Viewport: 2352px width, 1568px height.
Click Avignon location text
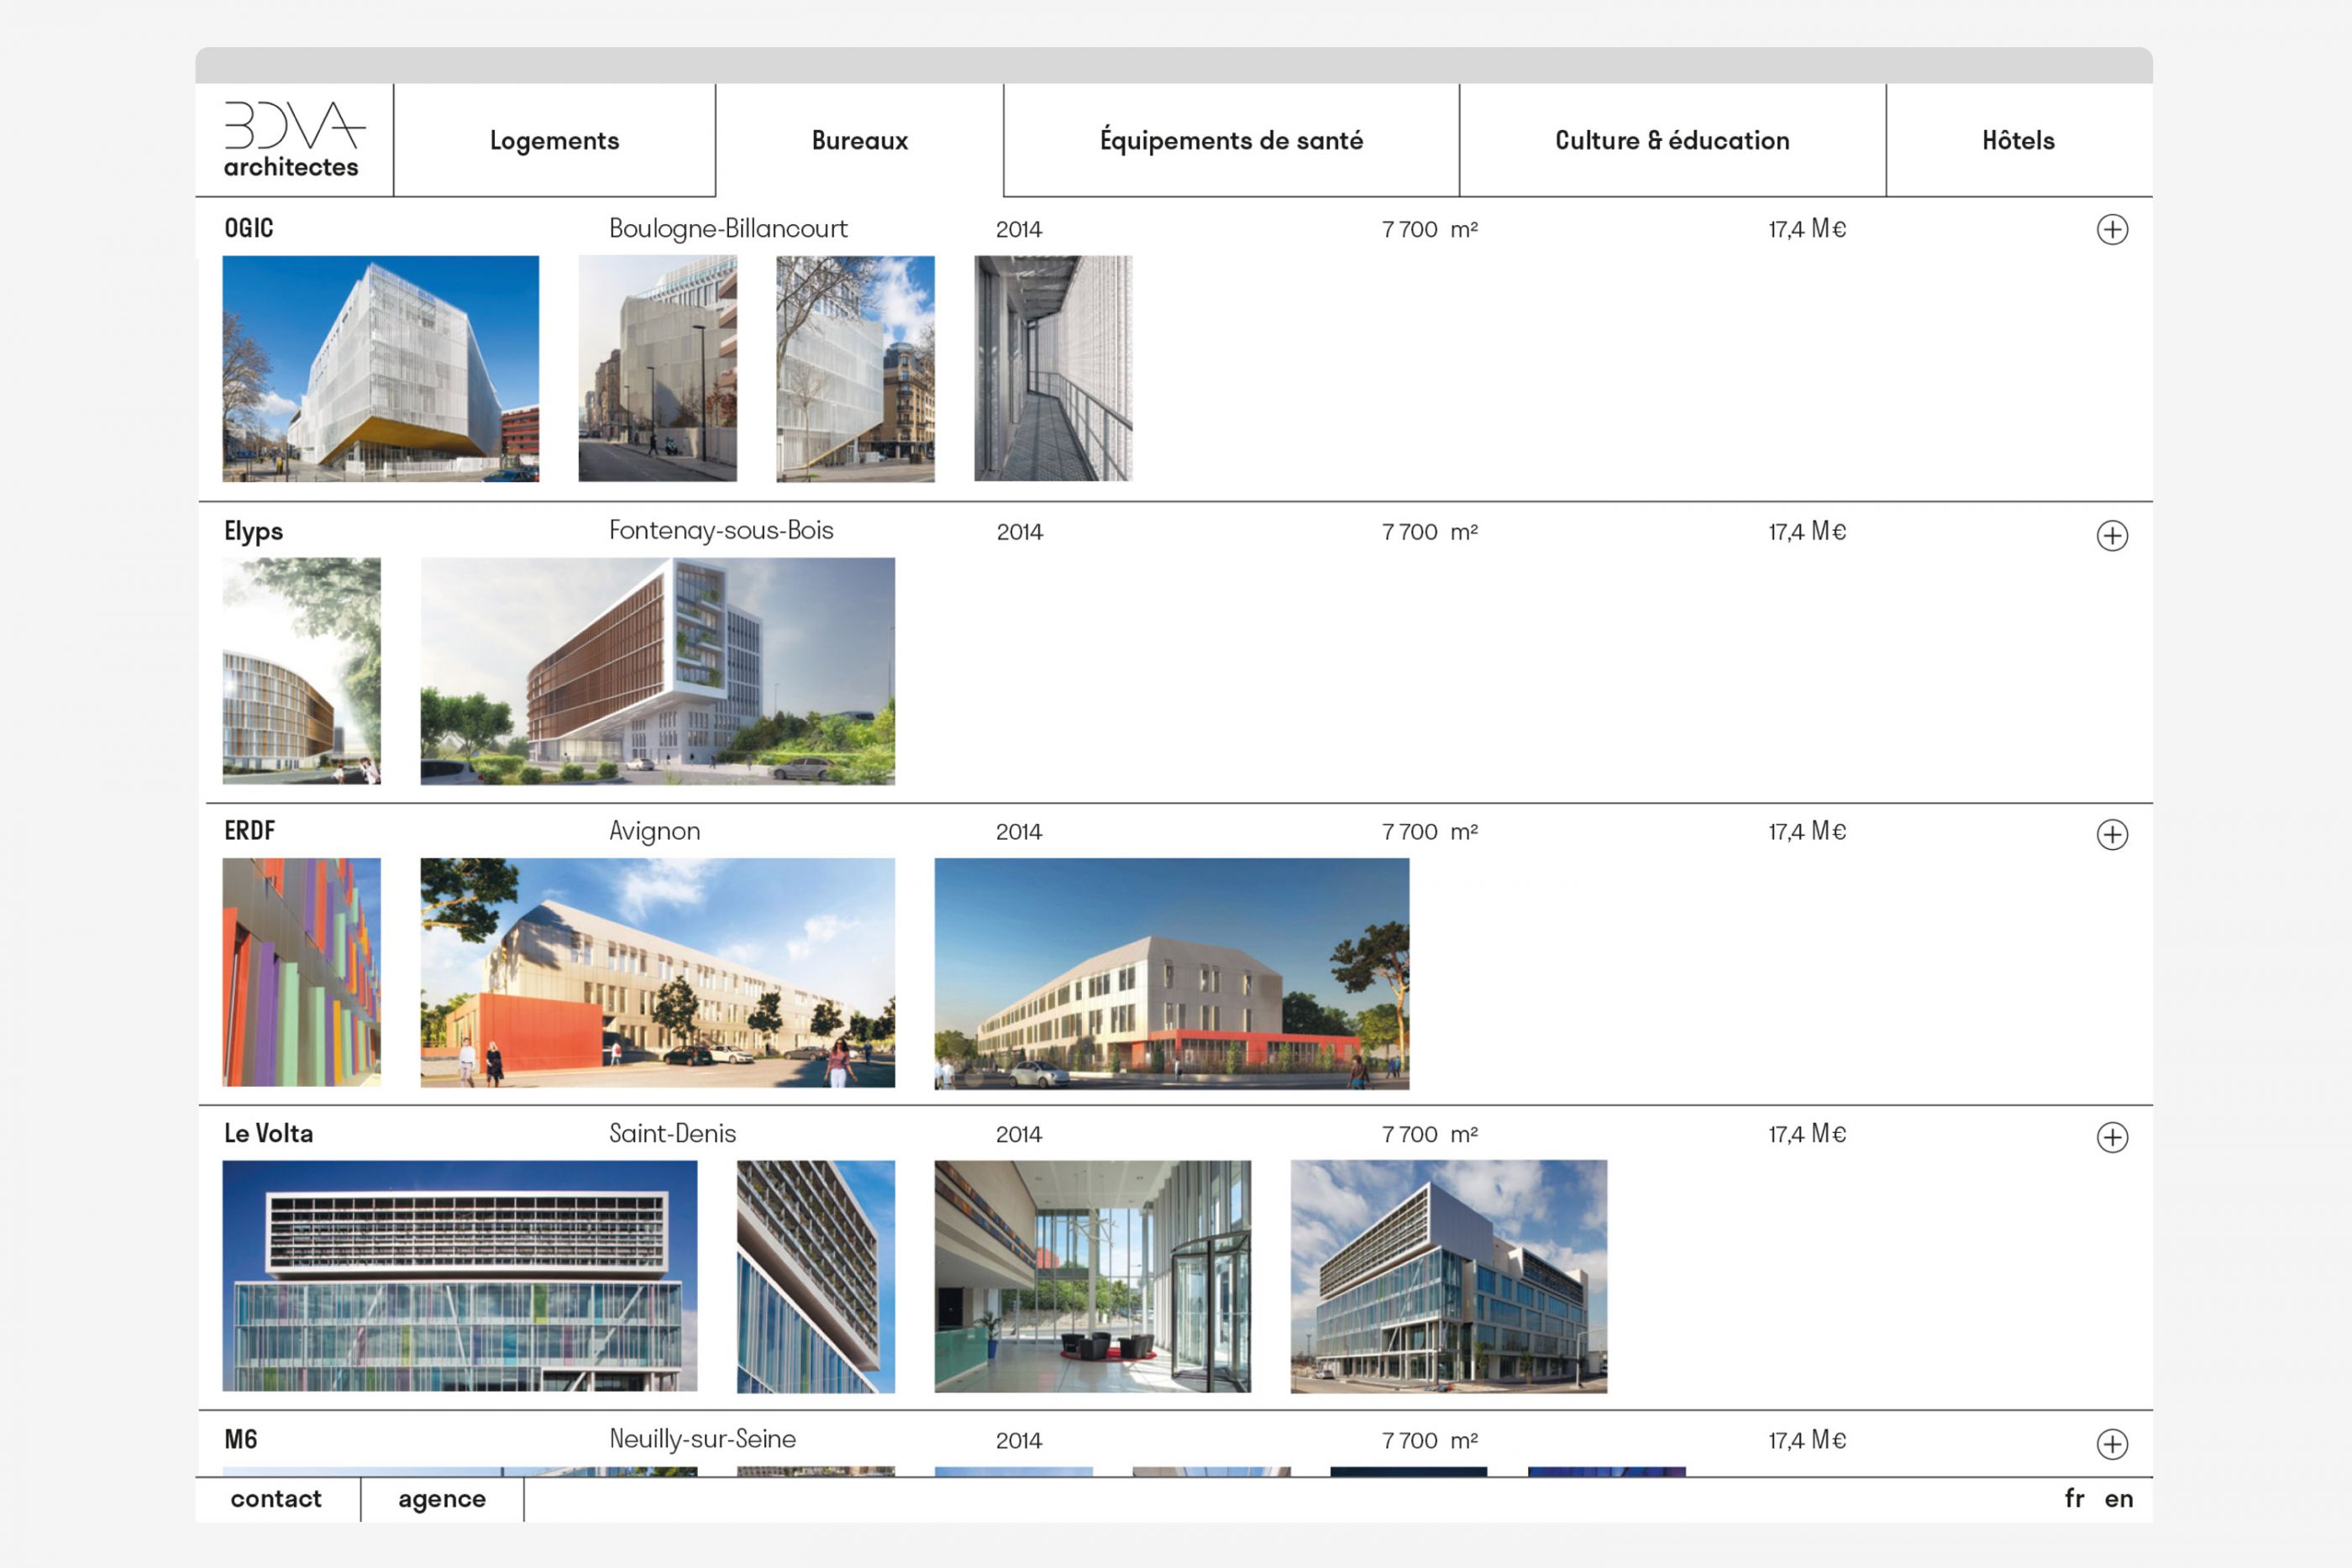(x=655, y=832)
